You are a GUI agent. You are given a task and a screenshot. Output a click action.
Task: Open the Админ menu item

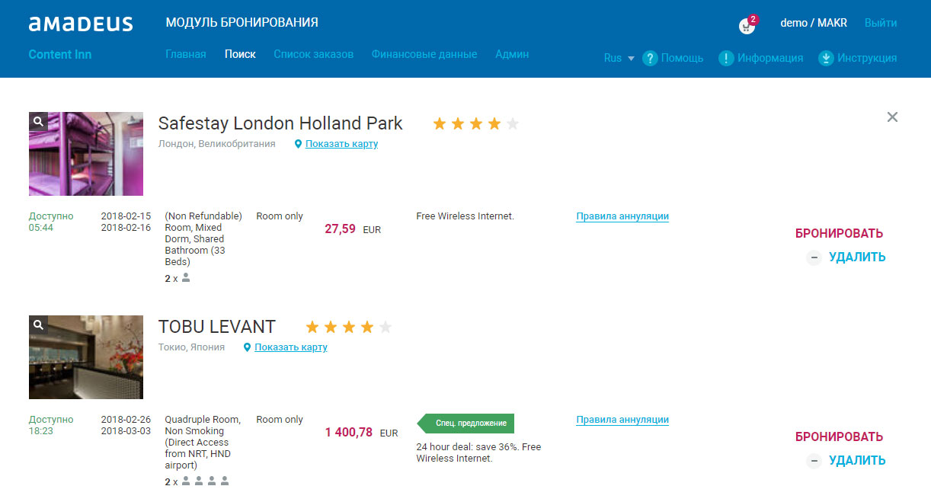tap(511, 54)
